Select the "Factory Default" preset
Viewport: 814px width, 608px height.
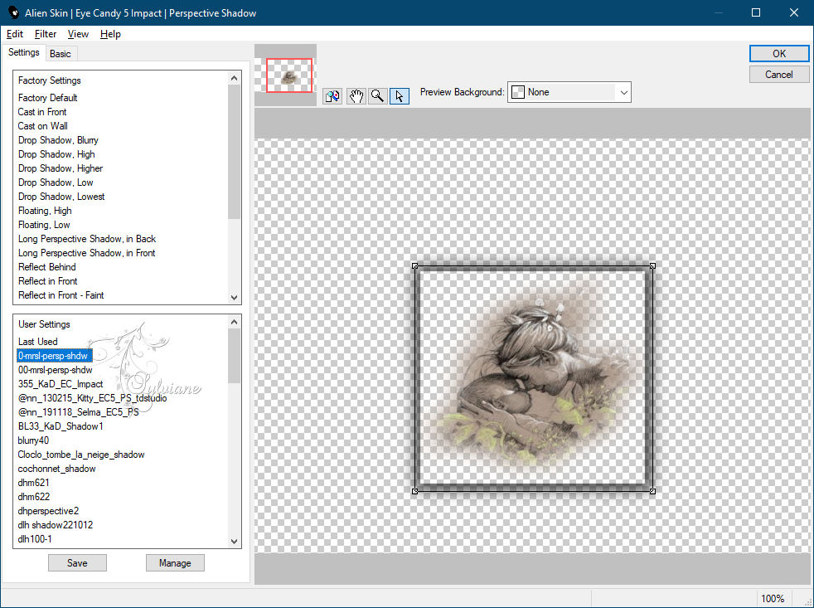48,98
